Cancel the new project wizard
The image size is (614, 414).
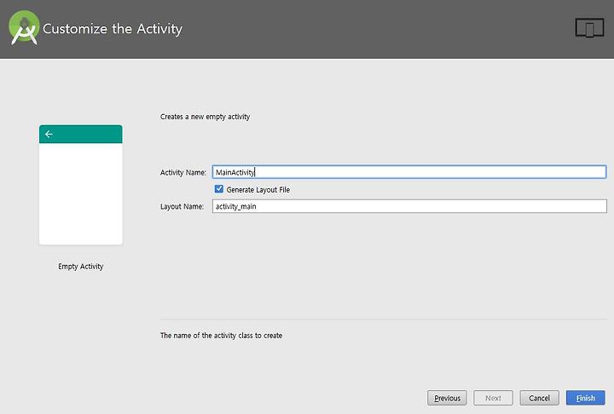tap(539, 398)
